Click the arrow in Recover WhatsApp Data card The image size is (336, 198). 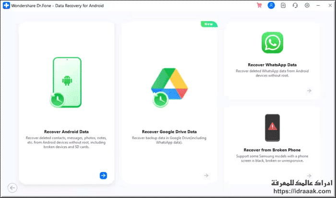tap(309, 91)
